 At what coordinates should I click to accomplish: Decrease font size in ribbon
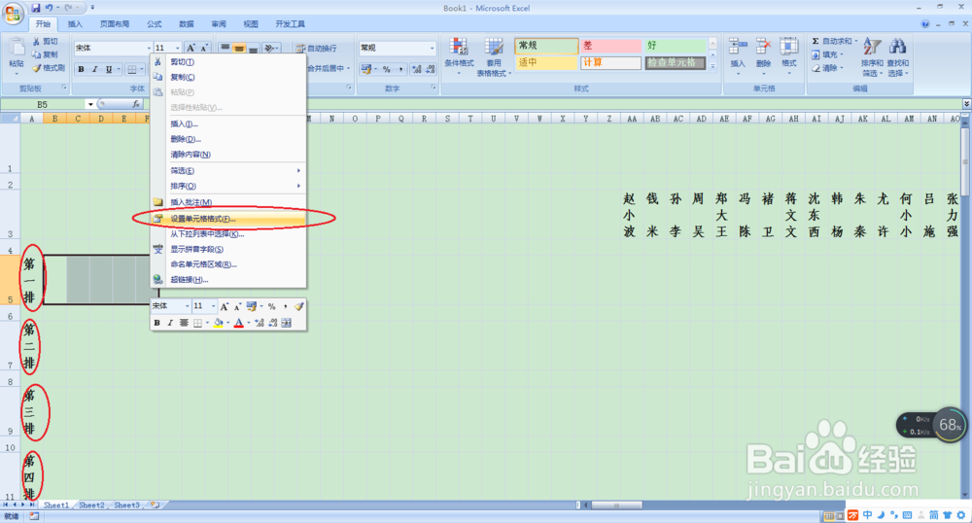204,48
